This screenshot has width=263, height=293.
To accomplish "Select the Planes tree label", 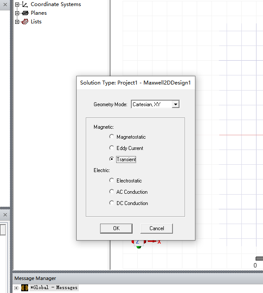I will [39, 13].
